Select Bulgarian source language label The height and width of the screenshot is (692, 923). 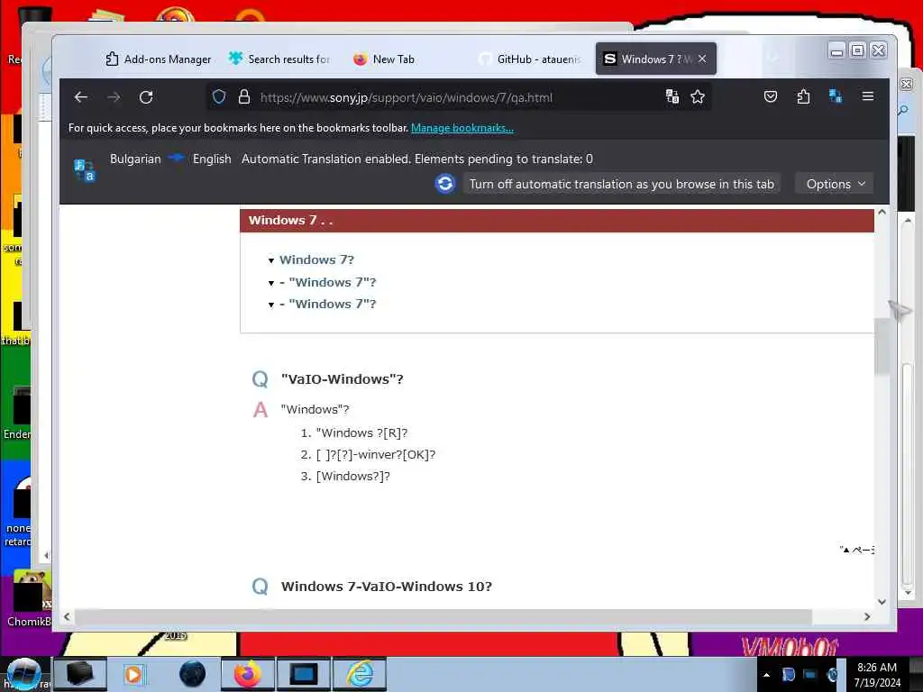tap(135, 159)
